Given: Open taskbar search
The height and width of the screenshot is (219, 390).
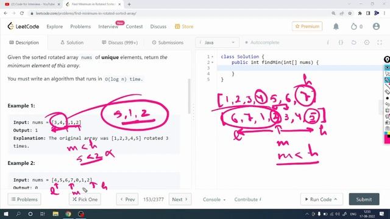Looking at the screenshot, I should point(18,214).
